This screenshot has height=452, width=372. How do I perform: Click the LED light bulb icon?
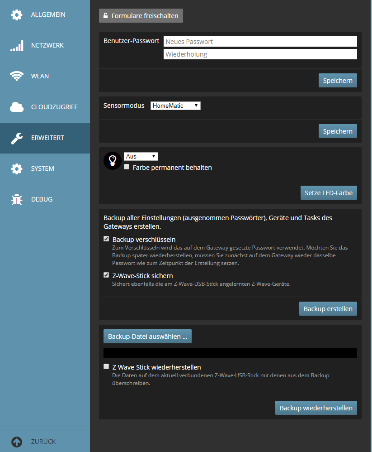(113, 161)
